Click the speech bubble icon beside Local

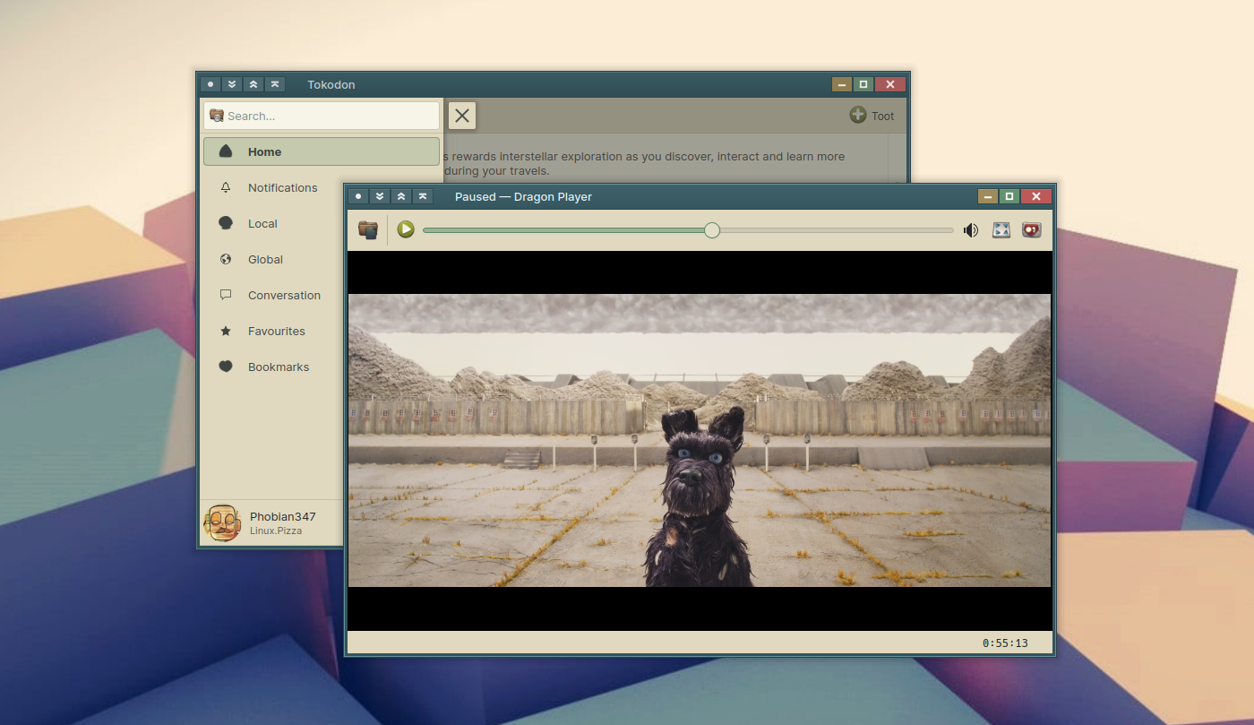coord(226,223)
